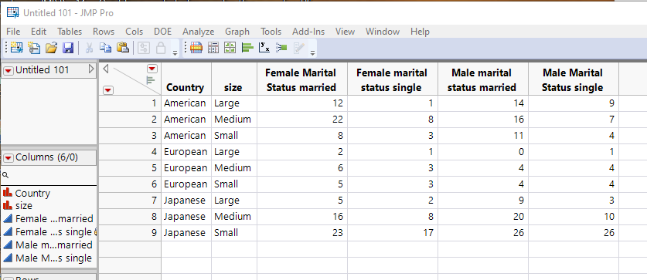
Task: Select row number 5 in the table
Action: 129,168
